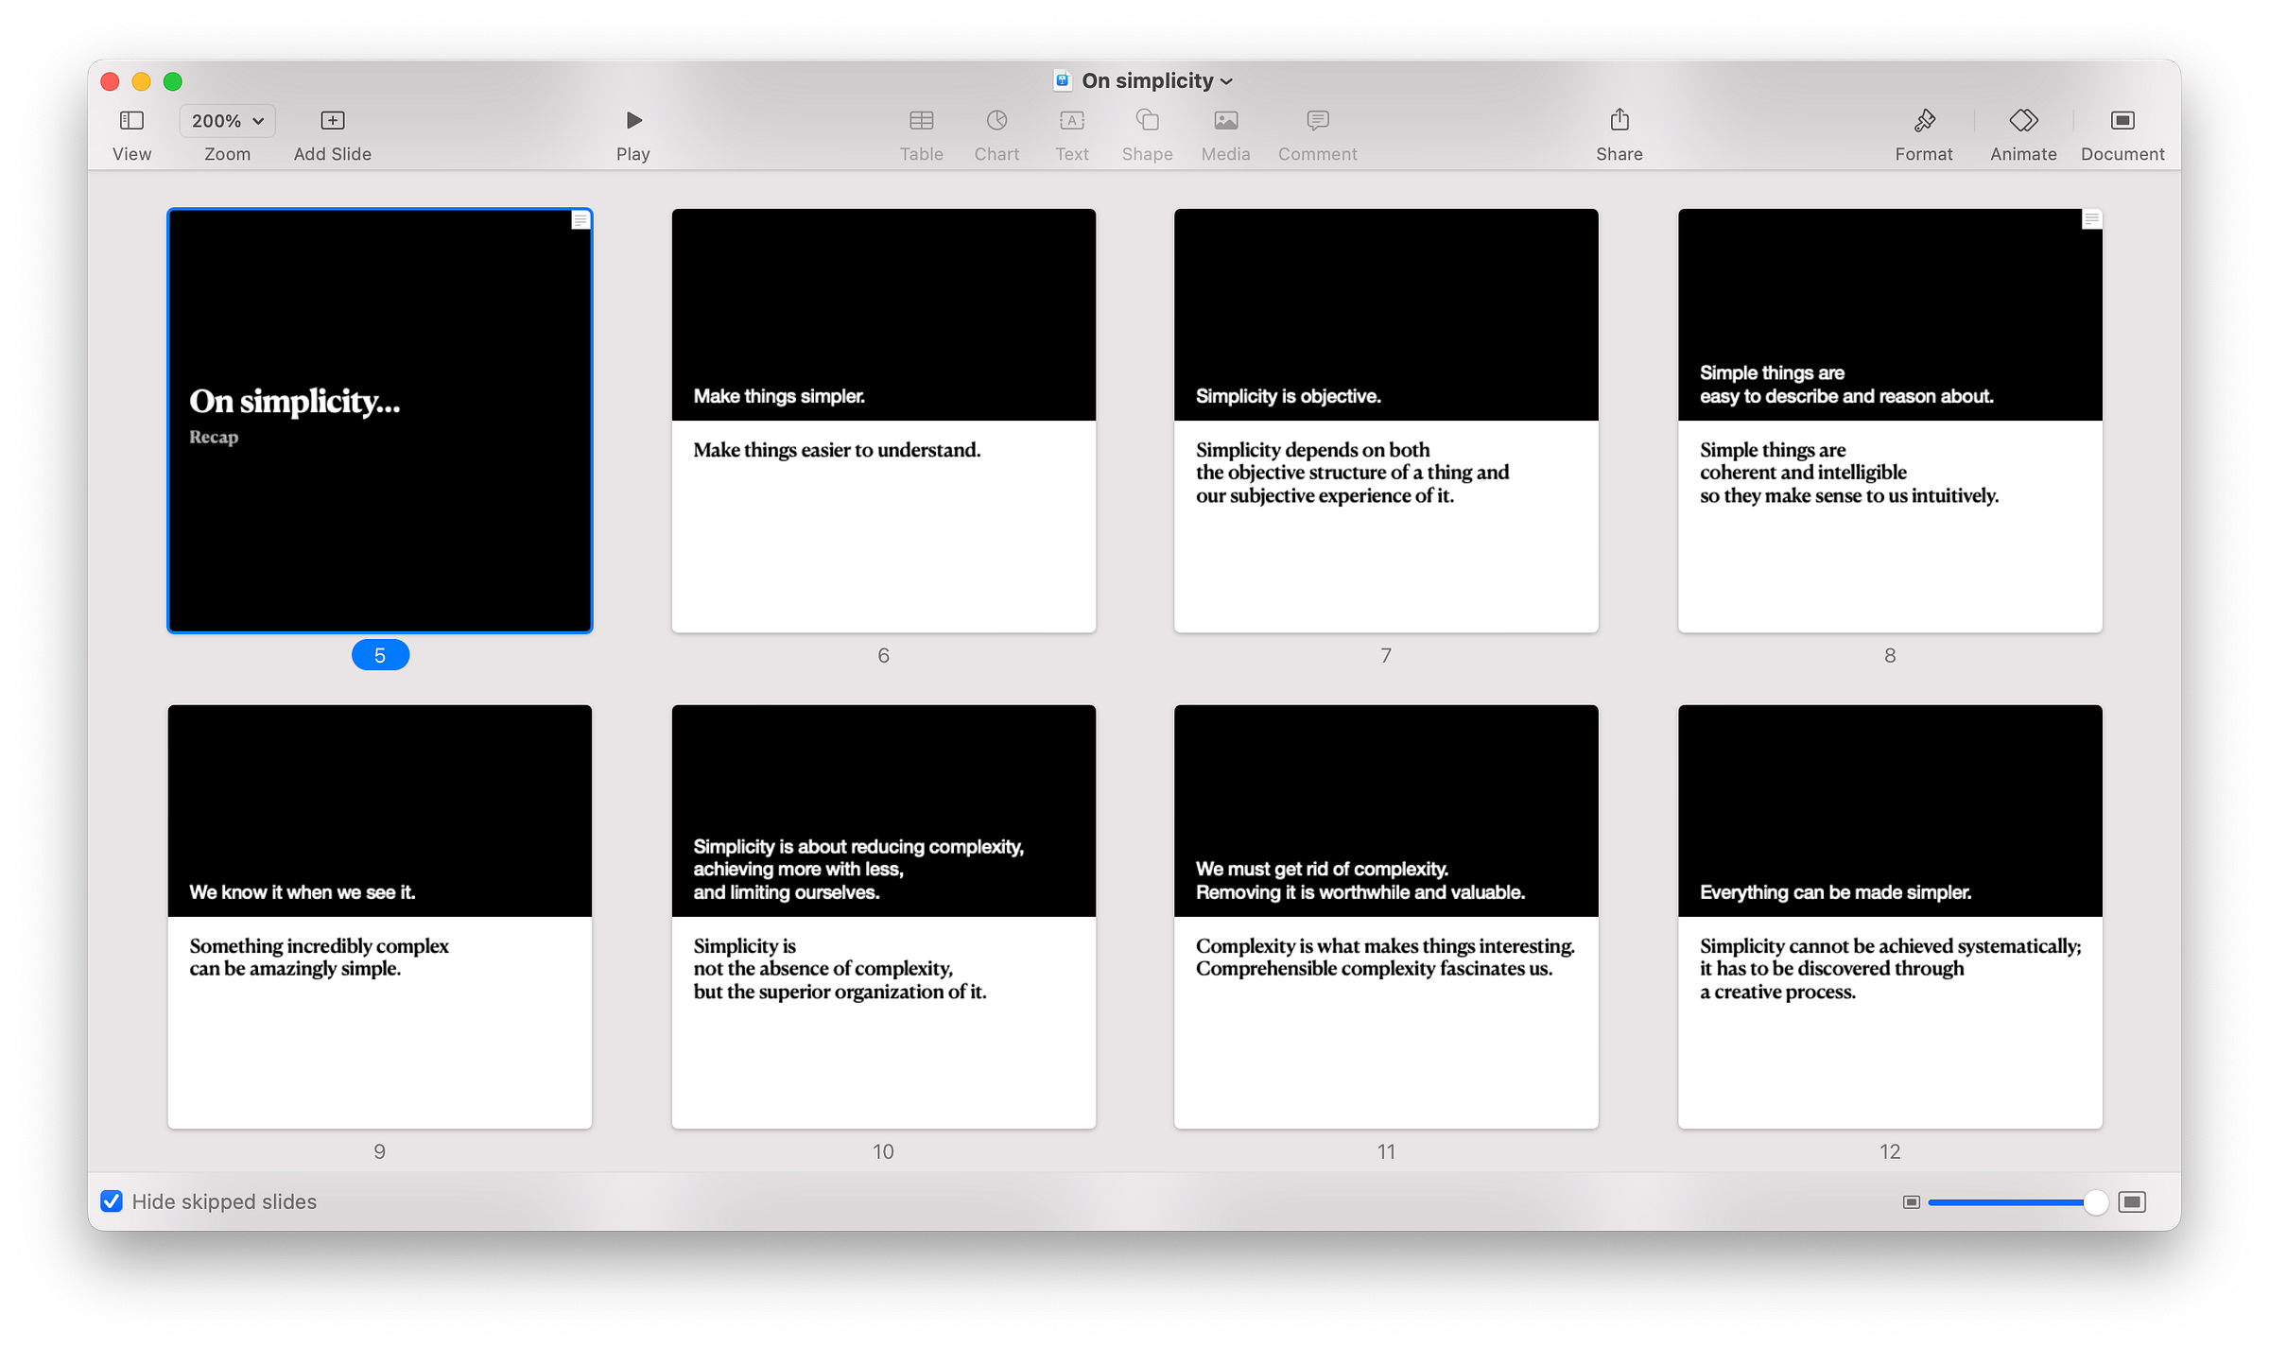This screenshot has width=2269, height=1347.
Task: Adjust the thumbnail size slider
Action: [2095, 1202]
